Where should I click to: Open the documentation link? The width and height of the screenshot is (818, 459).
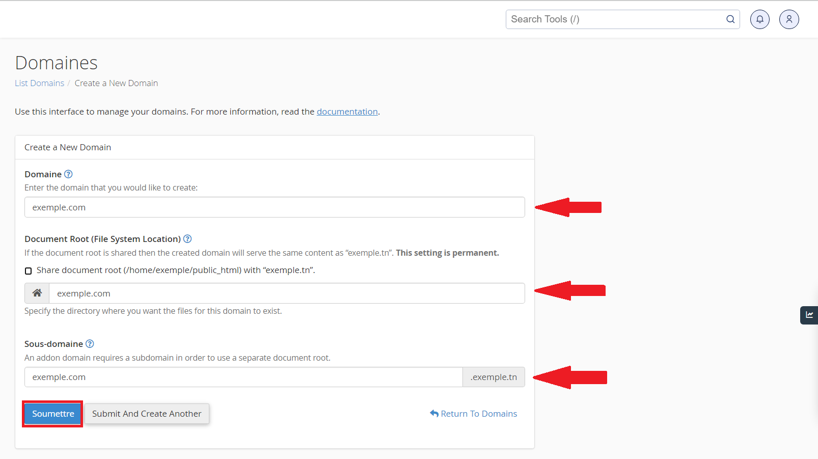[347, 112]
